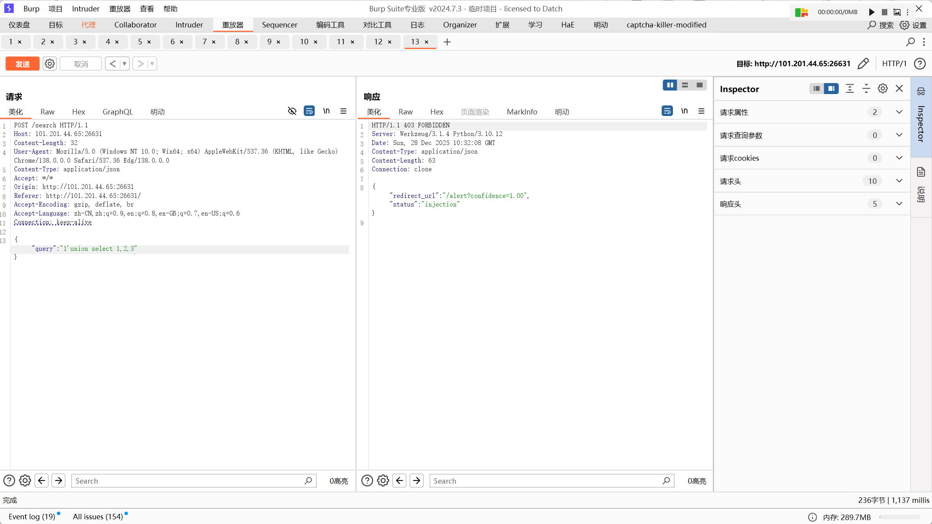
Task: Switch to top-bottom layout icon
Action: [x=685, y=85]
